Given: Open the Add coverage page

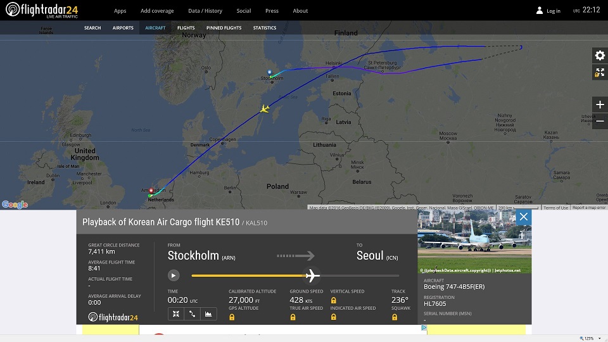Looking at the screenshot, I should 157,11.
